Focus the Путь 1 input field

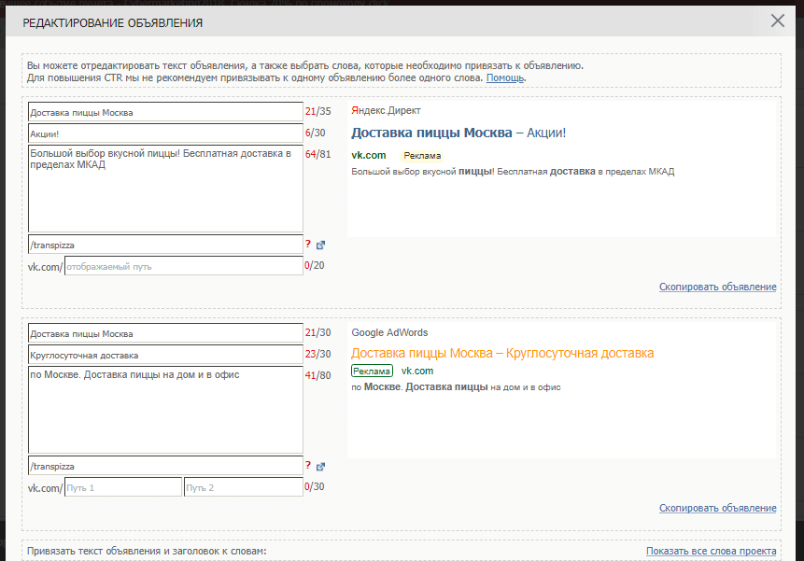pyautogui.click(x=122, y=487)
